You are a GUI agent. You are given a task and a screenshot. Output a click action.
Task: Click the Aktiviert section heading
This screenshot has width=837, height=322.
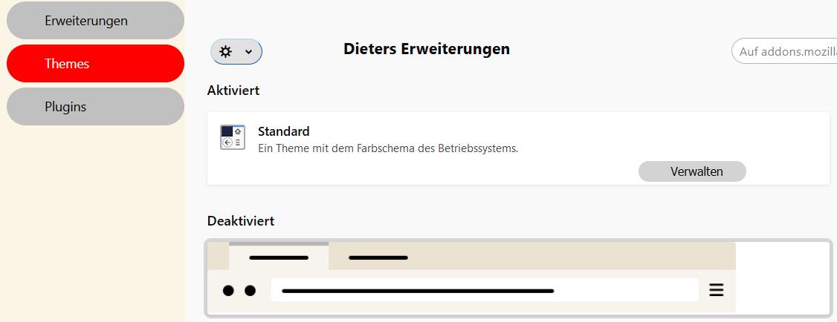[x=233, y=91]
